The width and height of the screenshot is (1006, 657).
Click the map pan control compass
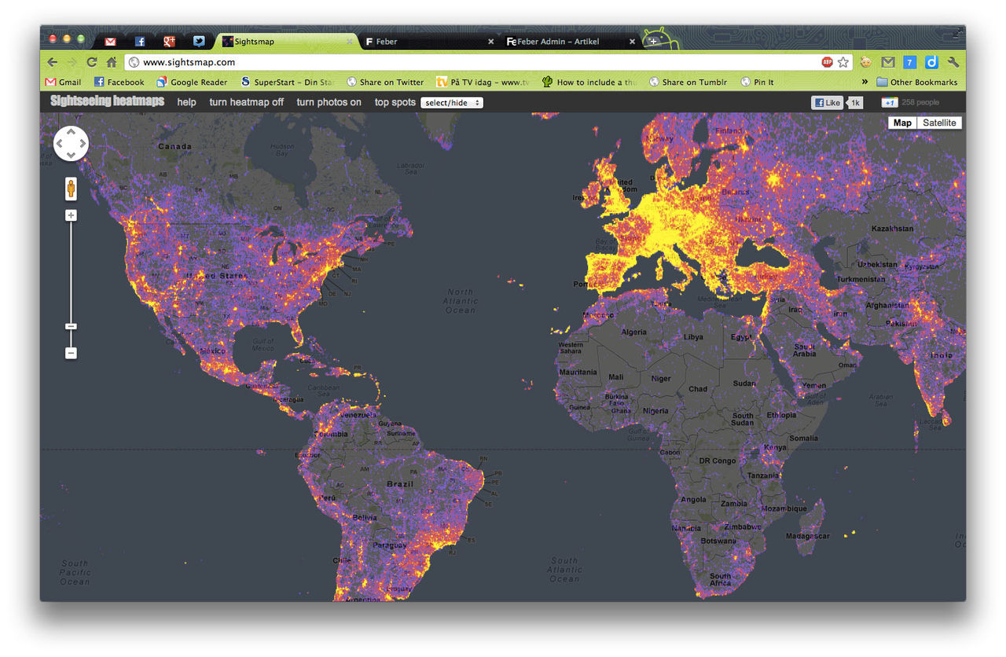click(71, 143)
